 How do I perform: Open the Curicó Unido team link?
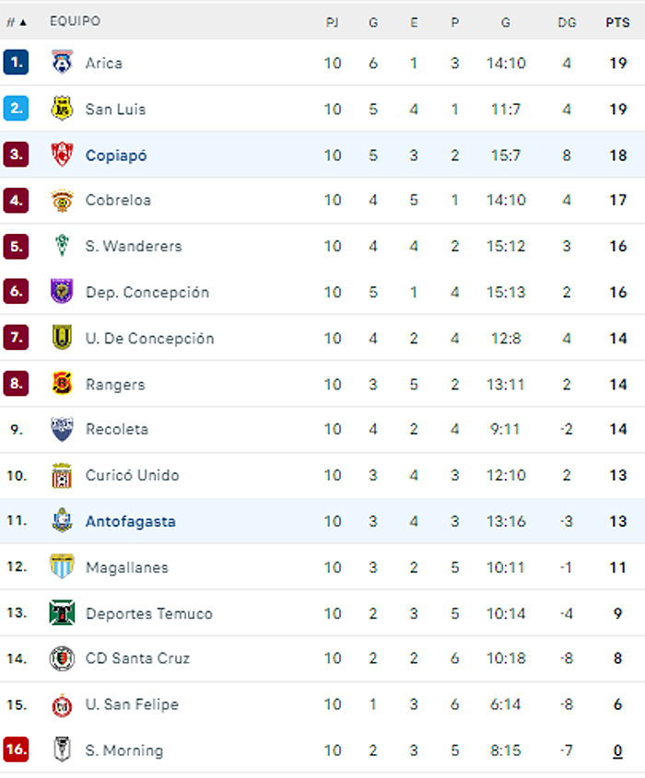[132, 475]
